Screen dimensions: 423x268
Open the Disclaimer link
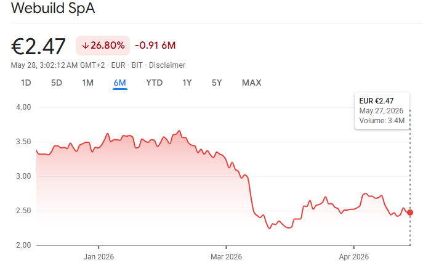(x=167, y=65)
